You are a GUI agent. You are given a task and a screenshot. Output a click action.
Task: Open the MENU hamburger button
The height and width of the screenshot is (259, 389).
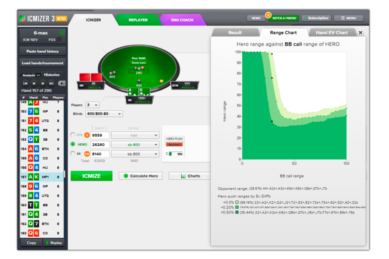[348, 18]
